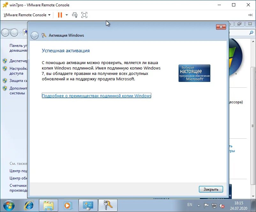The width and height of the screenshot is (256, 212).
Task: Go back with the round arrow in the activation dialog
Action: (x=34, y=35)
